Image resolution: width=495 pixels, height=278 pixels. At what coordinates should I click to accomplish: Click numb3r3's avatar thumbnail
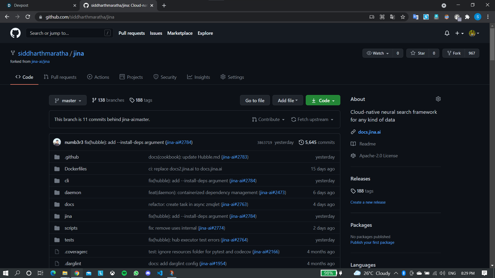[x=57, y=142]
